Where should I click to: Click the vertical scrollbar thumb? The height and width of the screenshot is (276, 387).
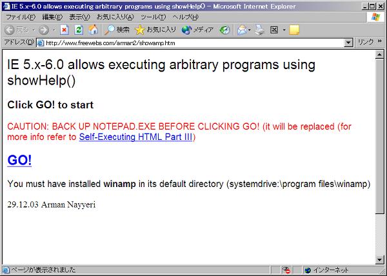380,136
